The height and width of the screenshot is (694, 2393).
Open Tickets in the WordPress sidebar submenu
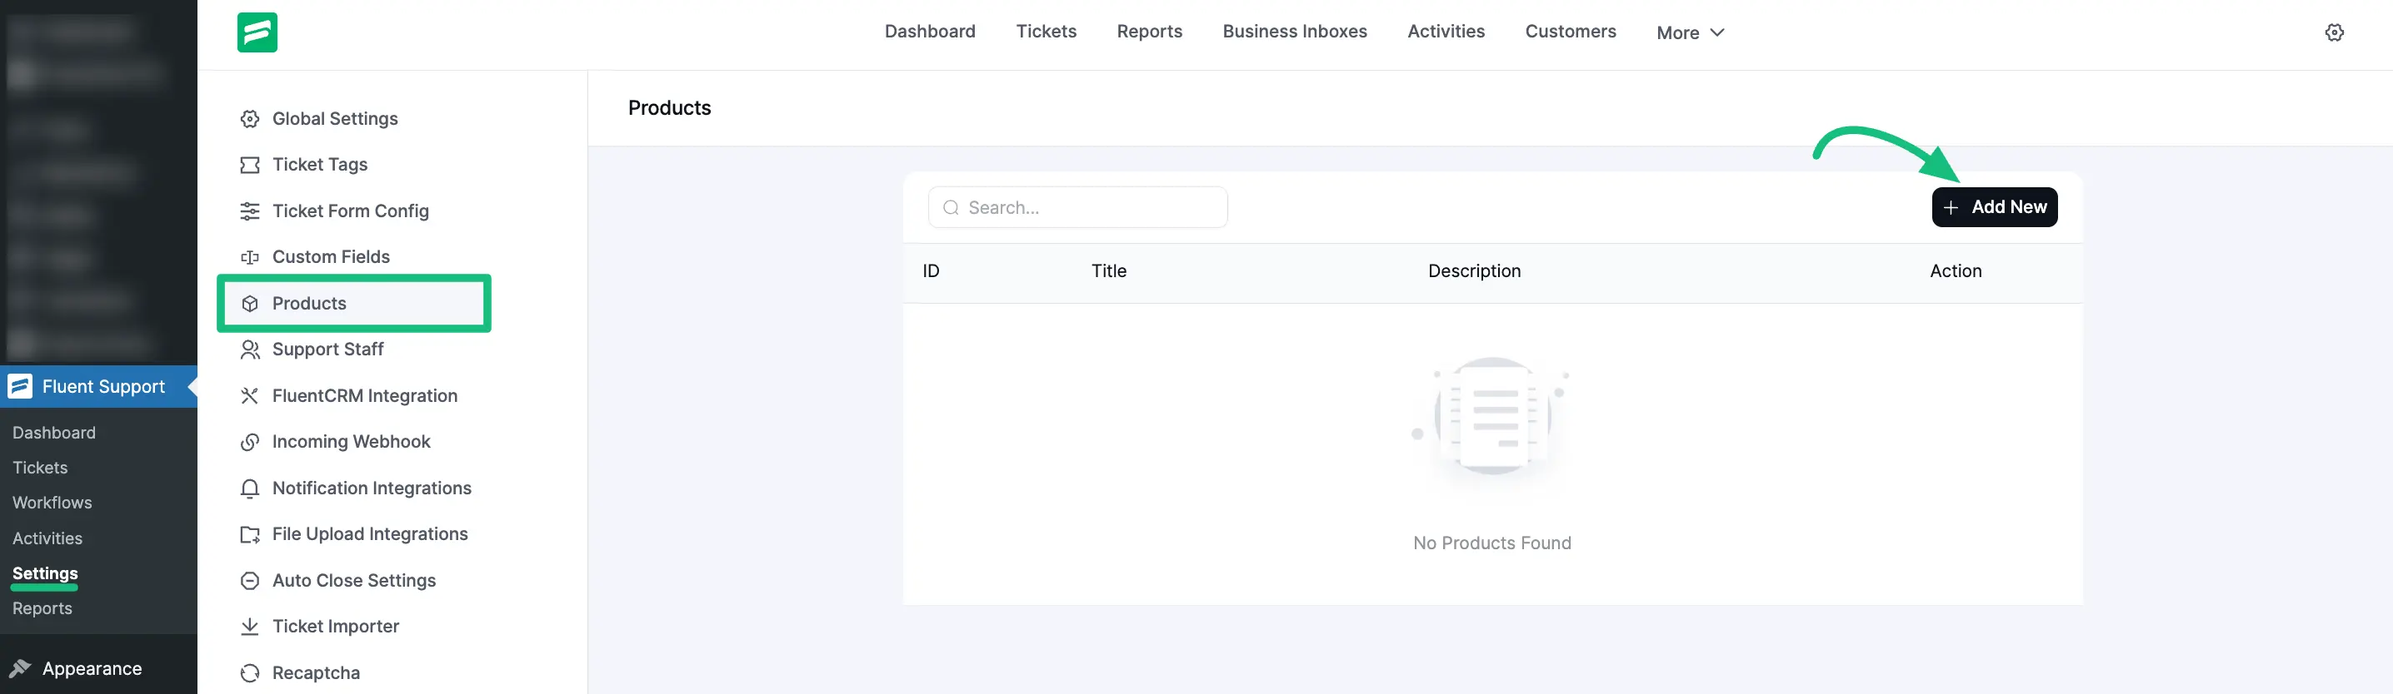[40, 468]
